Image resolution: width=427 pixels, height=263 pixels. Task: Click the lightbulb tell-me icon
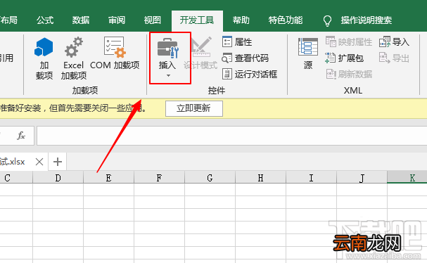point(327,20)
